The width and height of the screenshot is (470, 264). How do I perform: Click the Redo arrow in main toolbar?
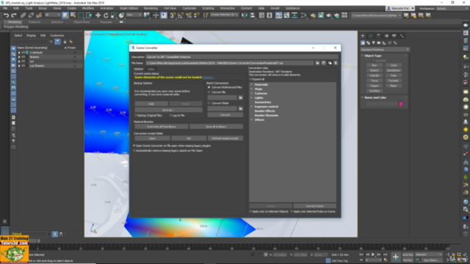(x=14, y=15)
